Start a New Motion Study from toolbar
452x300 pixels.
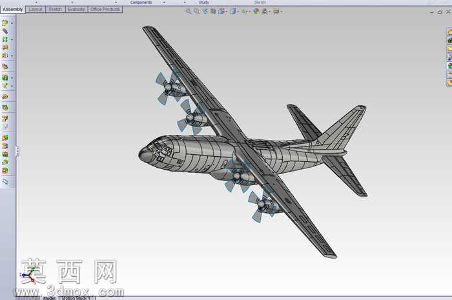click(5, 97)
